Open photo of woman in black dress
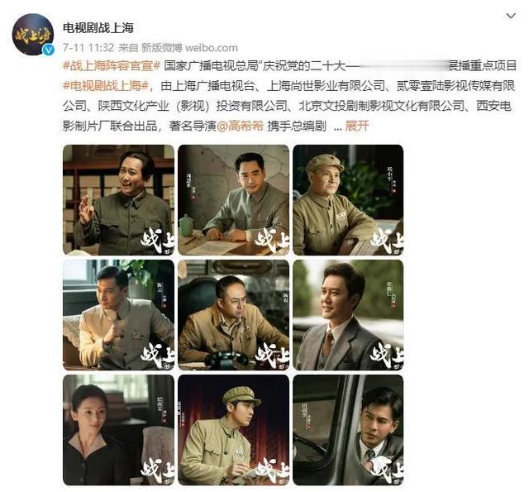Screen dimensions: 529x492 coord(118,430)
